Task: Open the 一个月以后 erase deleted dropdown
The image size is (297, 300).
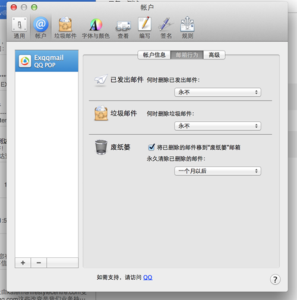Action: pos(217,171)
